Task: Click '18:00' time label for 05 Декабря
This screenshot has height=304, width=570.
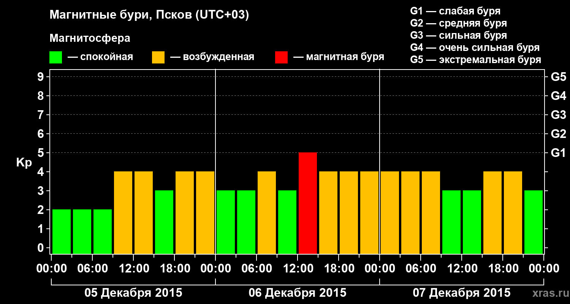Action: (x=174, y=269)
